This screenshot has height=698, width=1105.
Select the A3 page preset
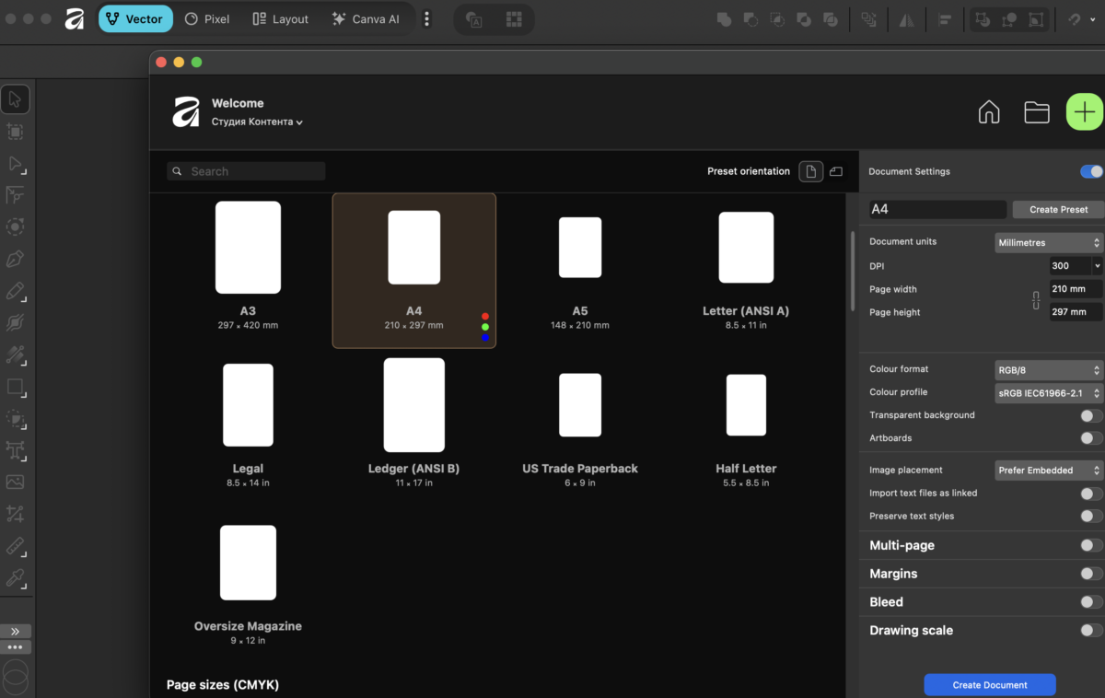pos(248,265)
